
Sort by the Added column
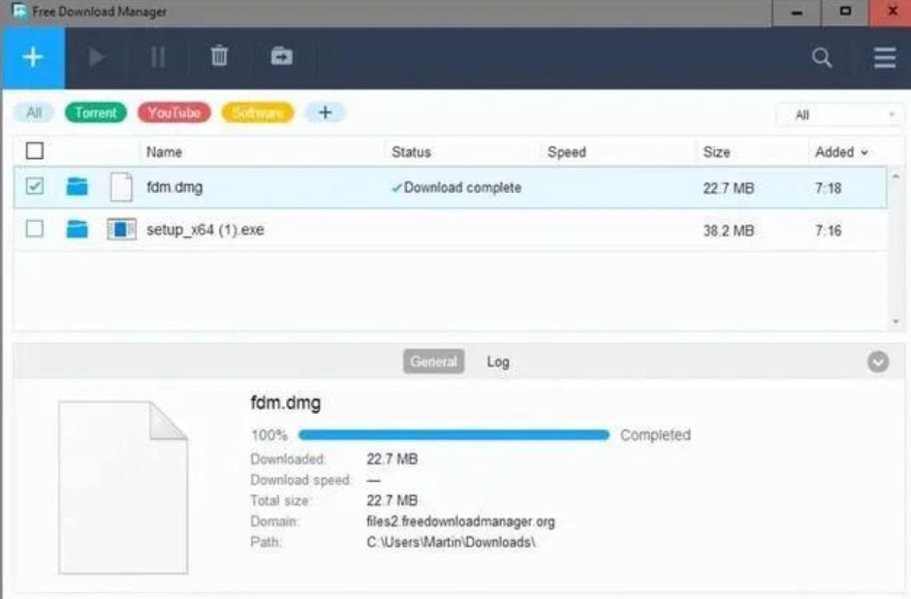[x=841, y=152]
